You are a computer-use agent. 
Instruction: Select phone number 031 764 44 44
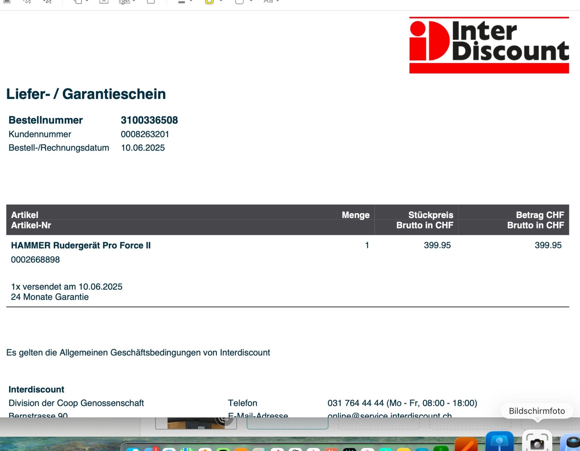[x=355, y=403]
